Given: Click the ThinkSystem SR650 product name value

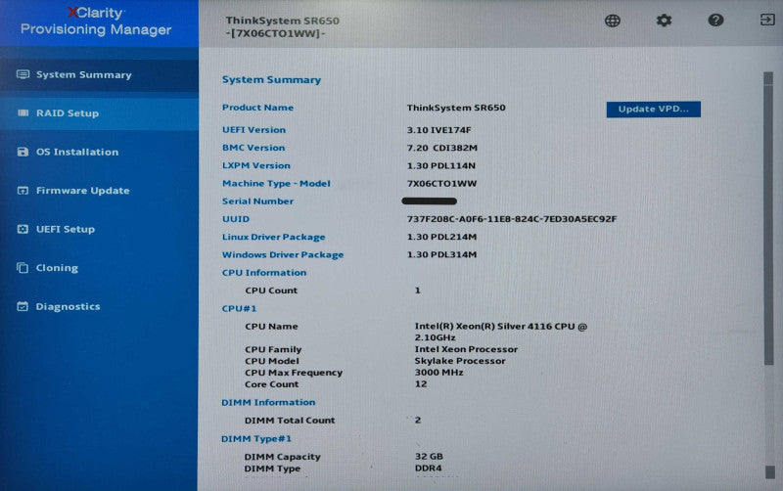Looking at the screenshot, I should tap(456, 108).
